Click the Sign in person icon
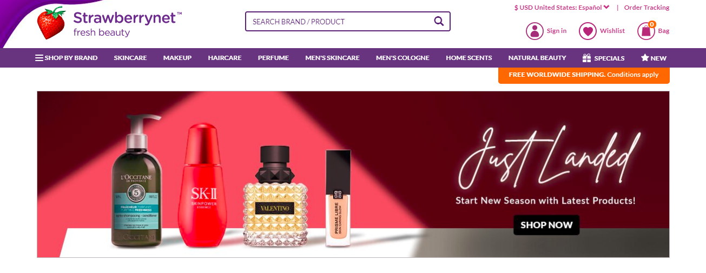Viewport: 706px width, 273px height. (x=535, y=31)
